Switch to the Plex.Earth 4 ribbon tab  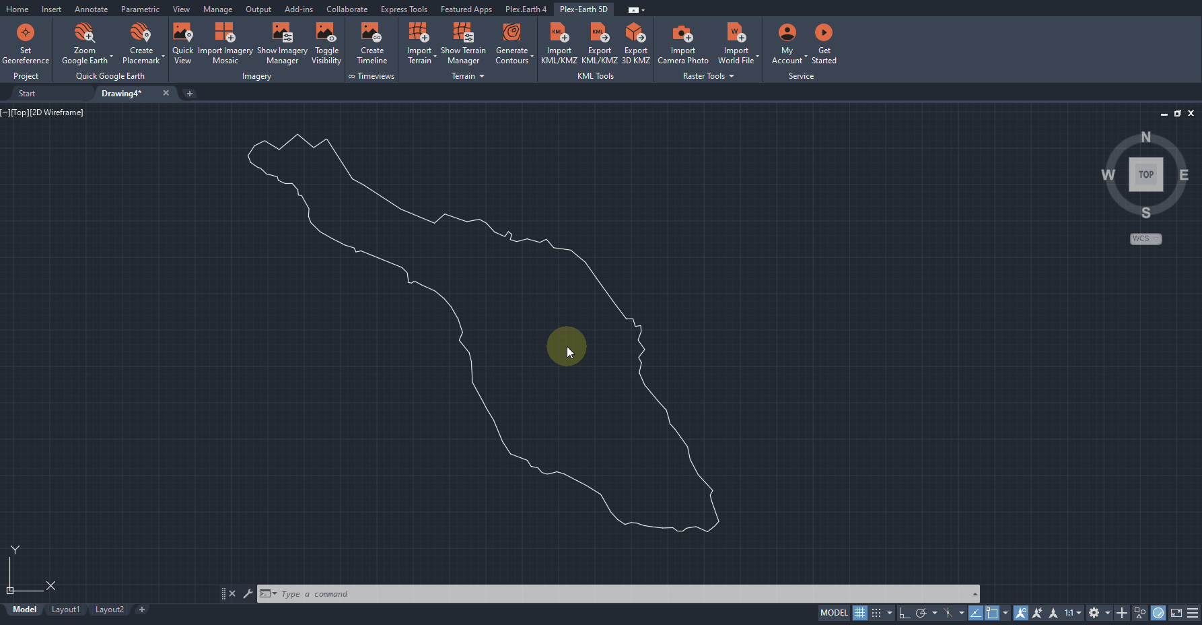[x=526, y=9]
